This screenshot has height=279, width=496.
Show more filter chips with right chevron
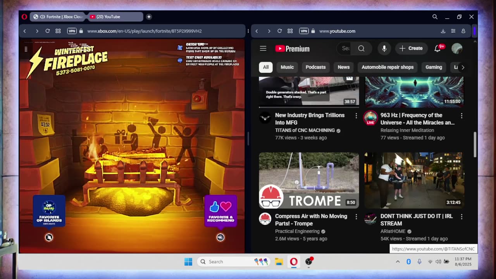click(x=463, y=67)
